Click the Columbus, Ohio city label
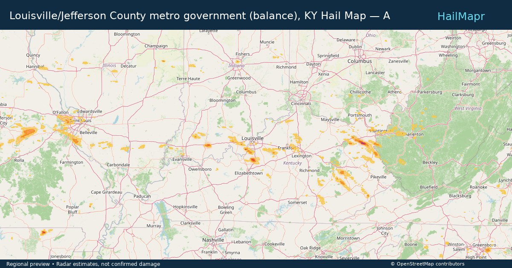512x268 pixels. pos(359,61)
